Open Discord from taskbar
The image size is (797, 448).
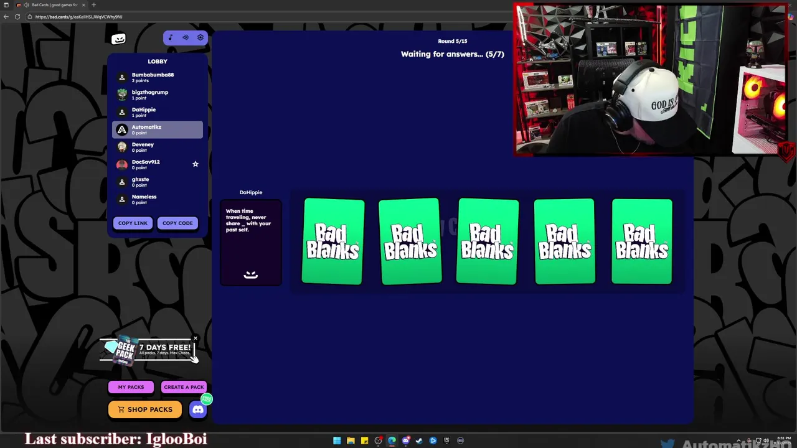pyautogui.click(x=405, y=441)
